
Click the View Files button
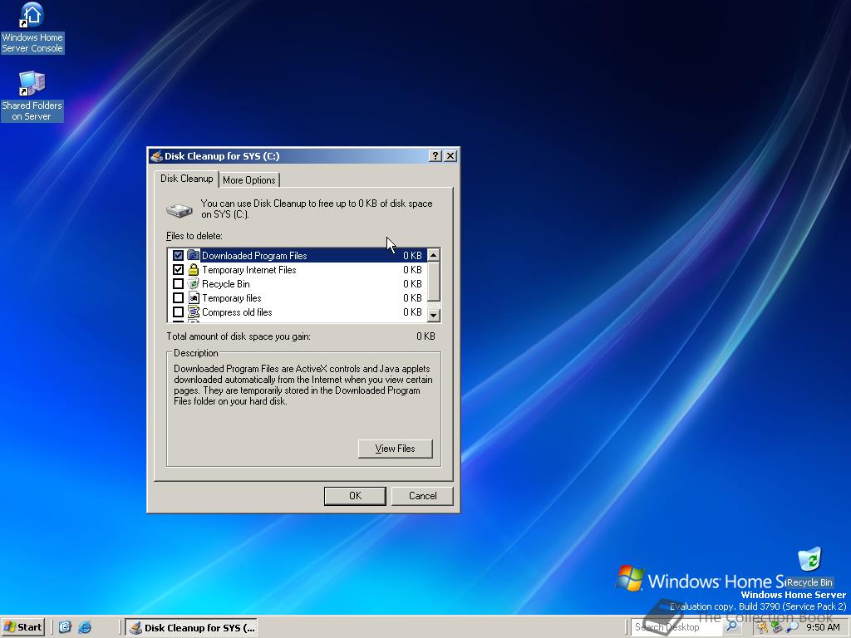click(395, 448)
